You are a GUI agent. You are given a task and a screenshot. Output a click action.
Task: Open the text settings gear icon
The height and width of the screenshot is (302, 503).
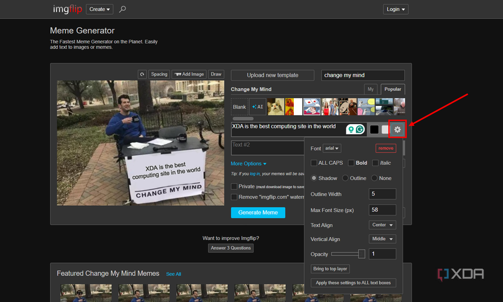point(397,129)
